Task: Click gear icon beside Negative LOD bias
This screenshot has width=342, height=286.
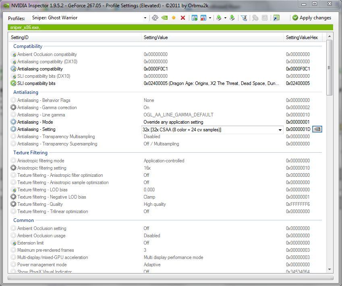Action: [13, 197]
